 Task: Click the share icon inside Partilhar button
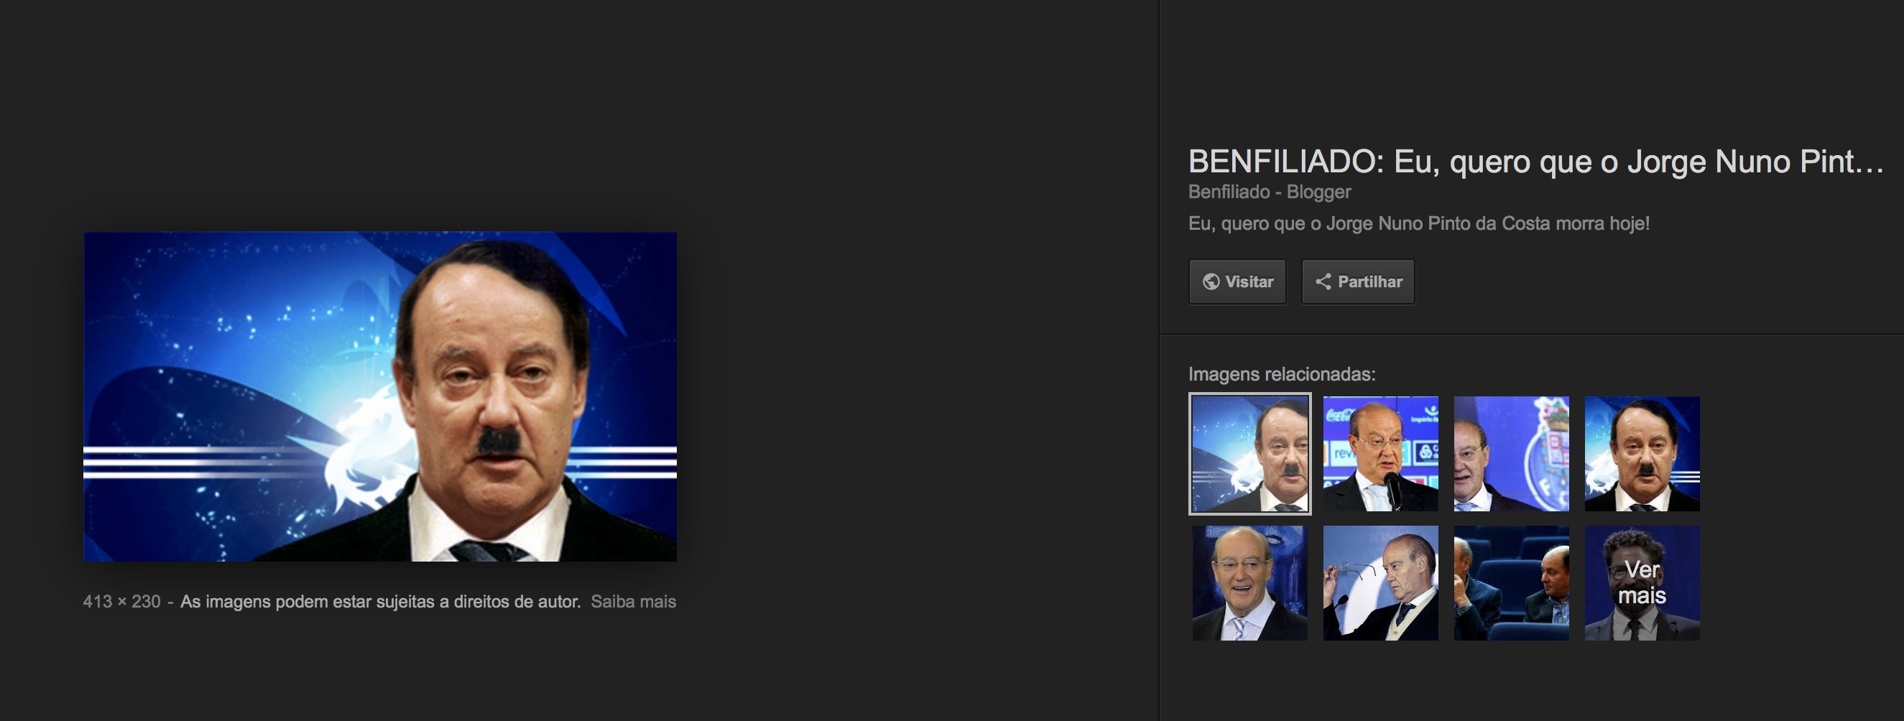click(x=1323, y=282)
